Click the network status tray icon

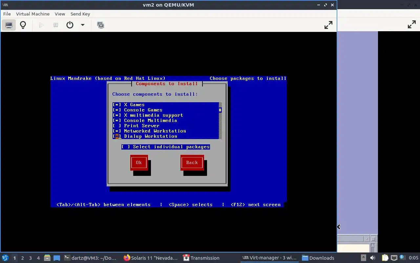[394, 258]
